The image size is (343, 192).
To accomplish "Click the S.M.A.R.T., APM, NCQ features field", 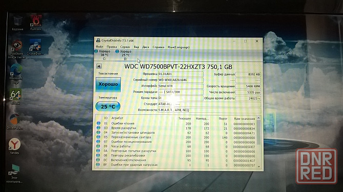I will [209, 110].
